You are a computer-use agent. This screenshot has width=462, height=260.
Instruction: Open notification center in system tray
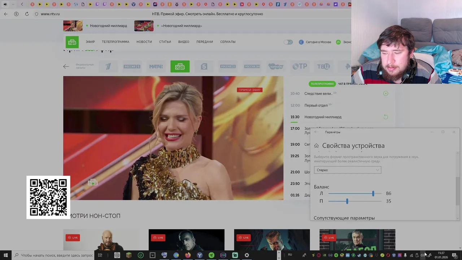(x=454, y=255)
